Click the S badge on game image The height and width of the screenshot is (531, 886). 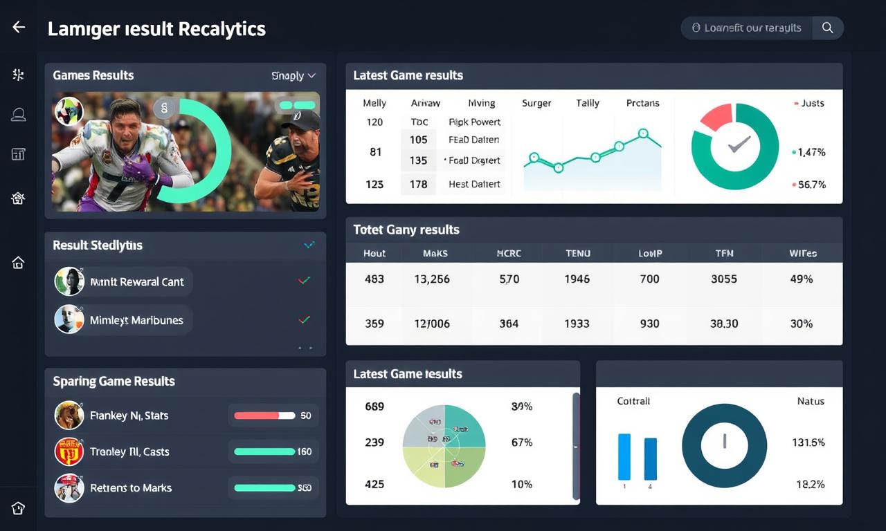pos(164,108)
